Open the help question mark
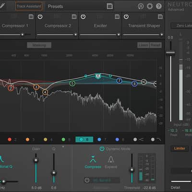The height and width of the screenshot is (192, 192). [x=159, y=6]
